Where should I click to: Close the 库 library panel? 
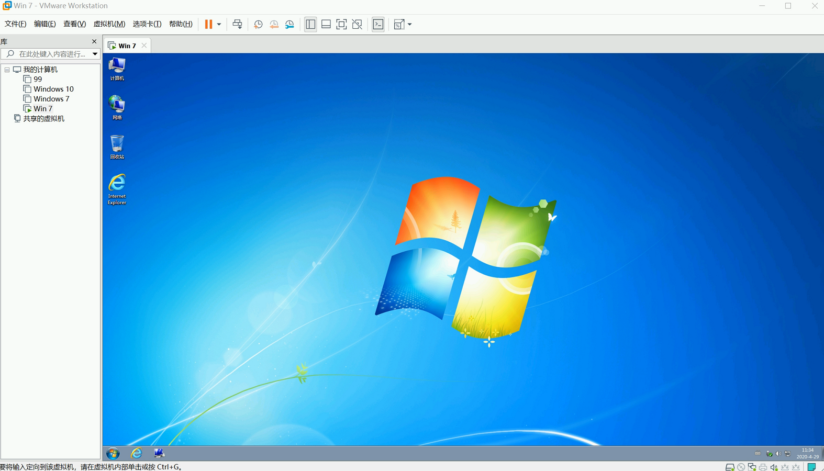94,41
